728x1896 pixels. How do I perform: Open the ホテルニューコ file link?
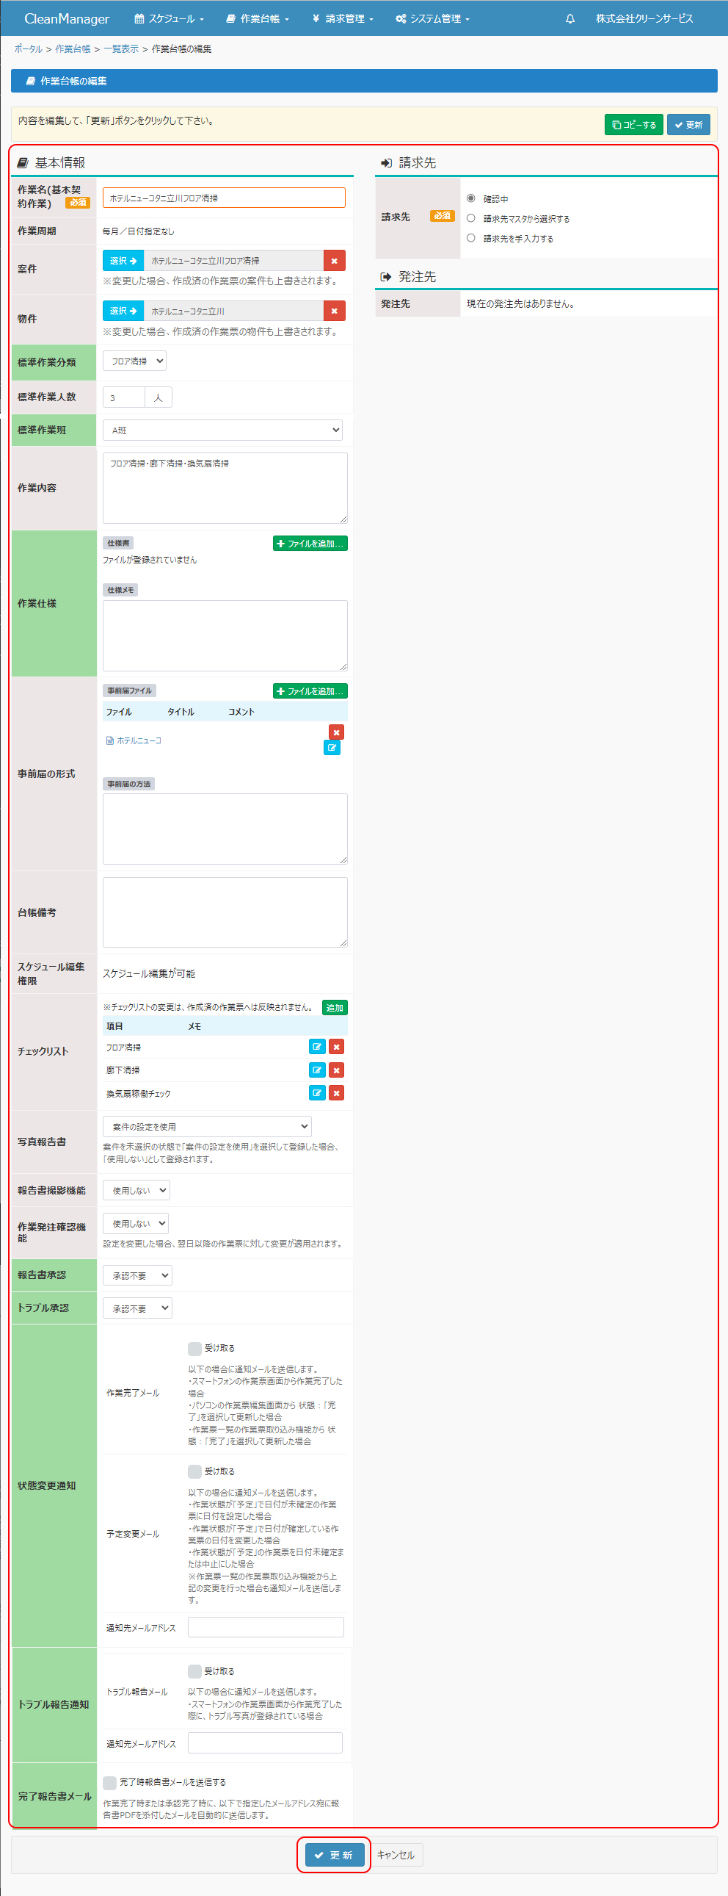pos(134,740)
